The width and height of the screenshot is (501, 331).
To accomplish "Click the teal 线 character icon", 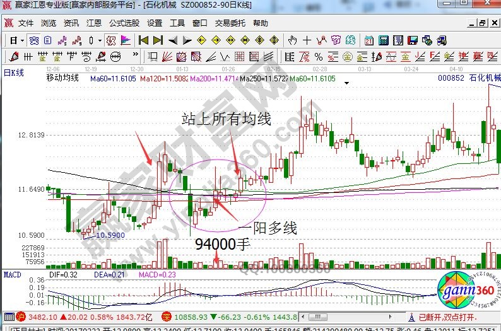I will pyautogui.click(x=350, y=40).
